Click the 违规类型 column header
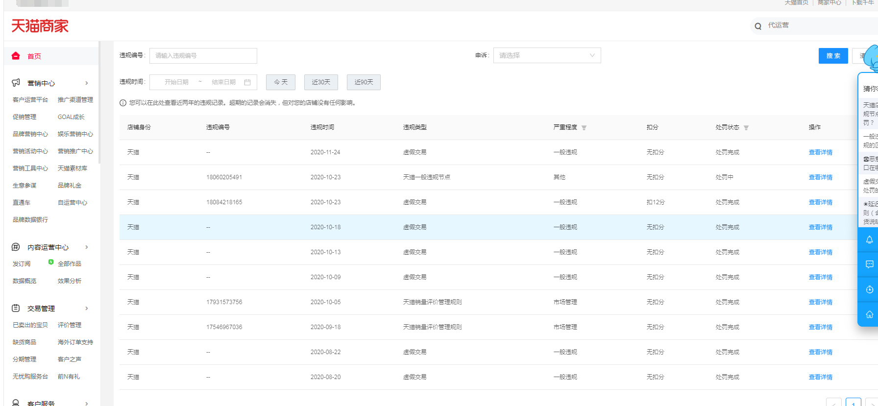This screenshot has width=878, height=406. coord(415,127)
